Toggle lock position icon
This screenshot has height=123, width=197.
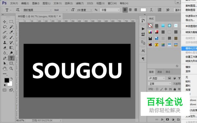point(166,89)
